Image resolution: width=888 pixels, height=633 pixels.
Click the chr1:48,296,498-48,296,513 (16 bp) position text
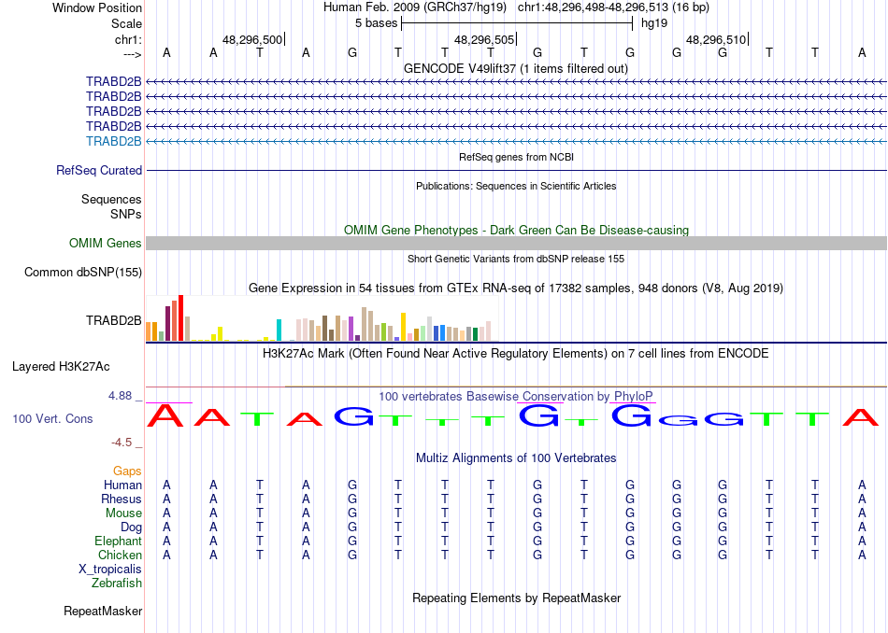point(613,7)
